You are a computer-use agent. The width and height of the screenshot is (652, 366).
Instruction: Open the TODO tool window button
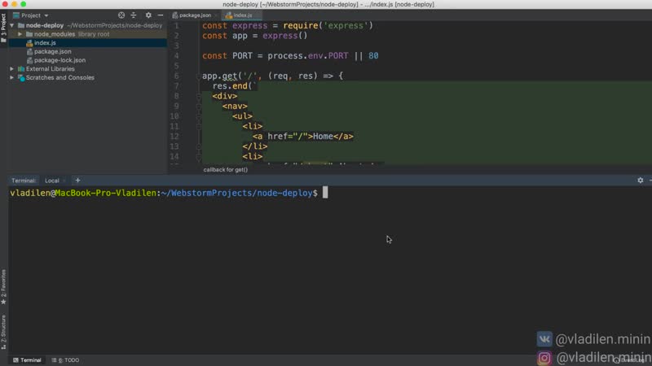tap(65, 359)
